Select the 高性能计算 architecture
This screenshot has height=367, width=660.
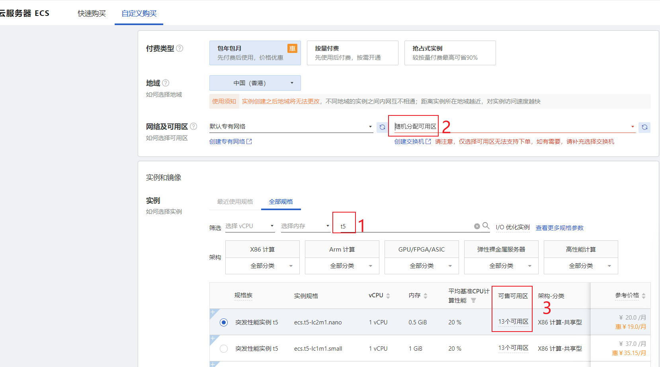(581, 250)
